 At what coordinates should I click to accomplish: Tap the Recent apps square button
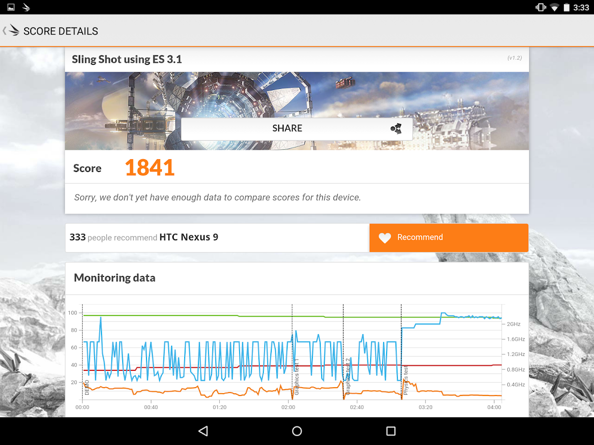[391, 431]
